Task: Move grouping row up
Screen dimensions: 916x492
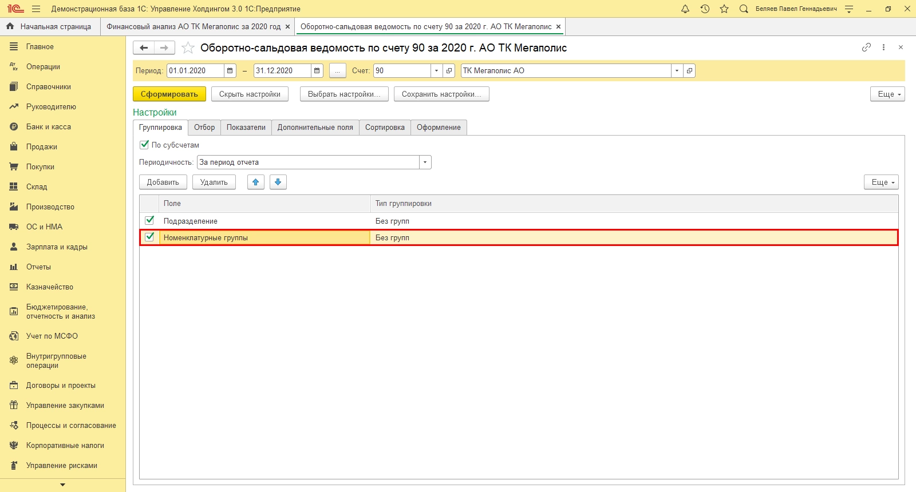Action: point(256,182)
